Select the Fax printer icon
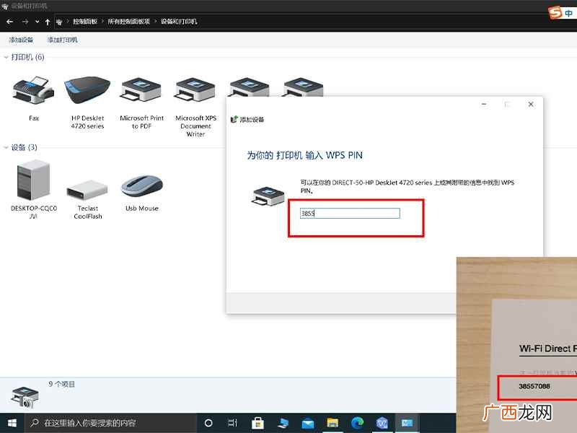577x433 pixels. pos(33,90)
